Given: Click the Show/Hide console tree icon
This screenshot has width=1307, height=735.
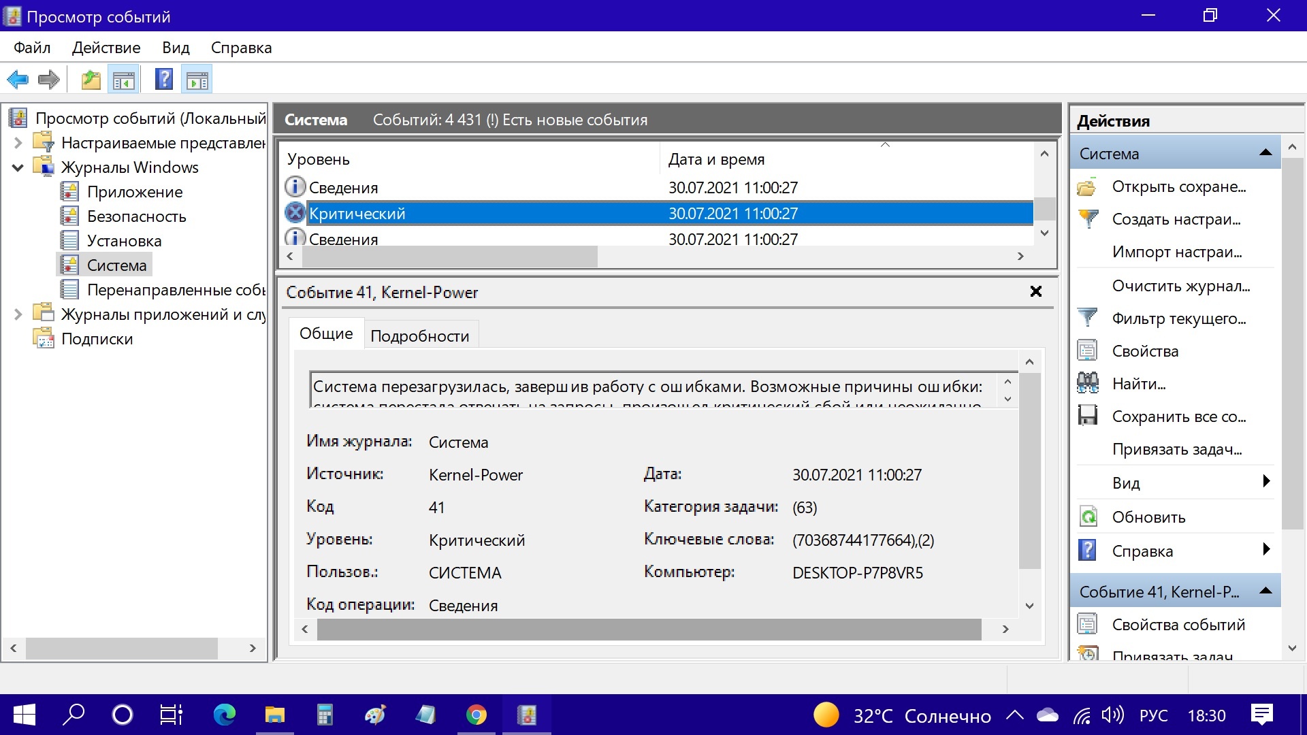Looking at the screenshot, I should pos(124,80).
